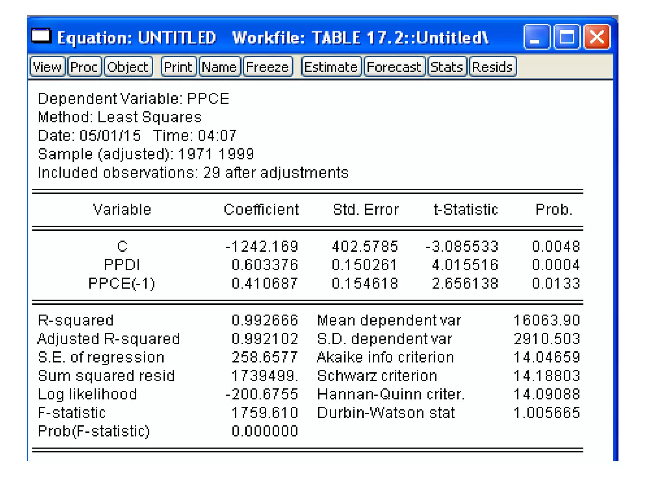Maximize the Equation UNTITLED window

coord(567,37)
